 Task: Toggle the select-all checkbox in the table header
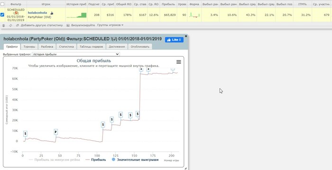coord(2,4)
